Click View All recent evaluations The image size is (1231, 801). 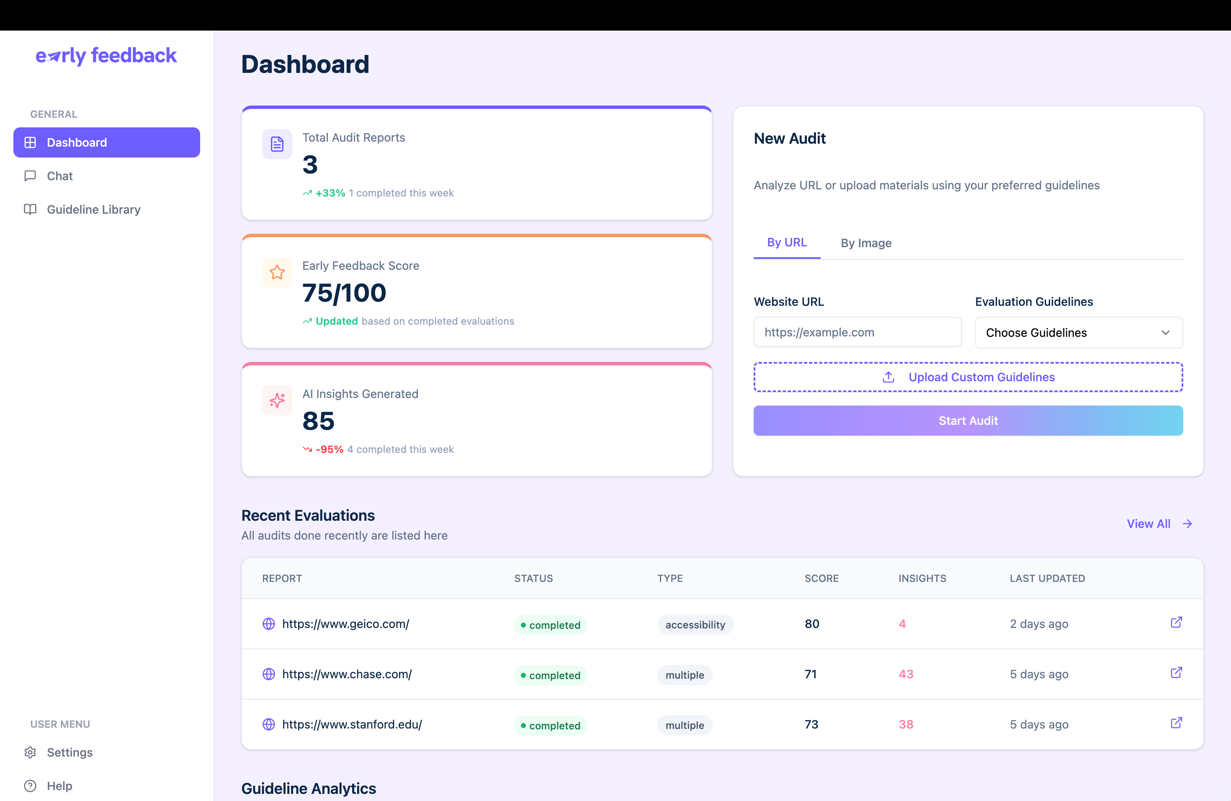(x=1149, y=524)
